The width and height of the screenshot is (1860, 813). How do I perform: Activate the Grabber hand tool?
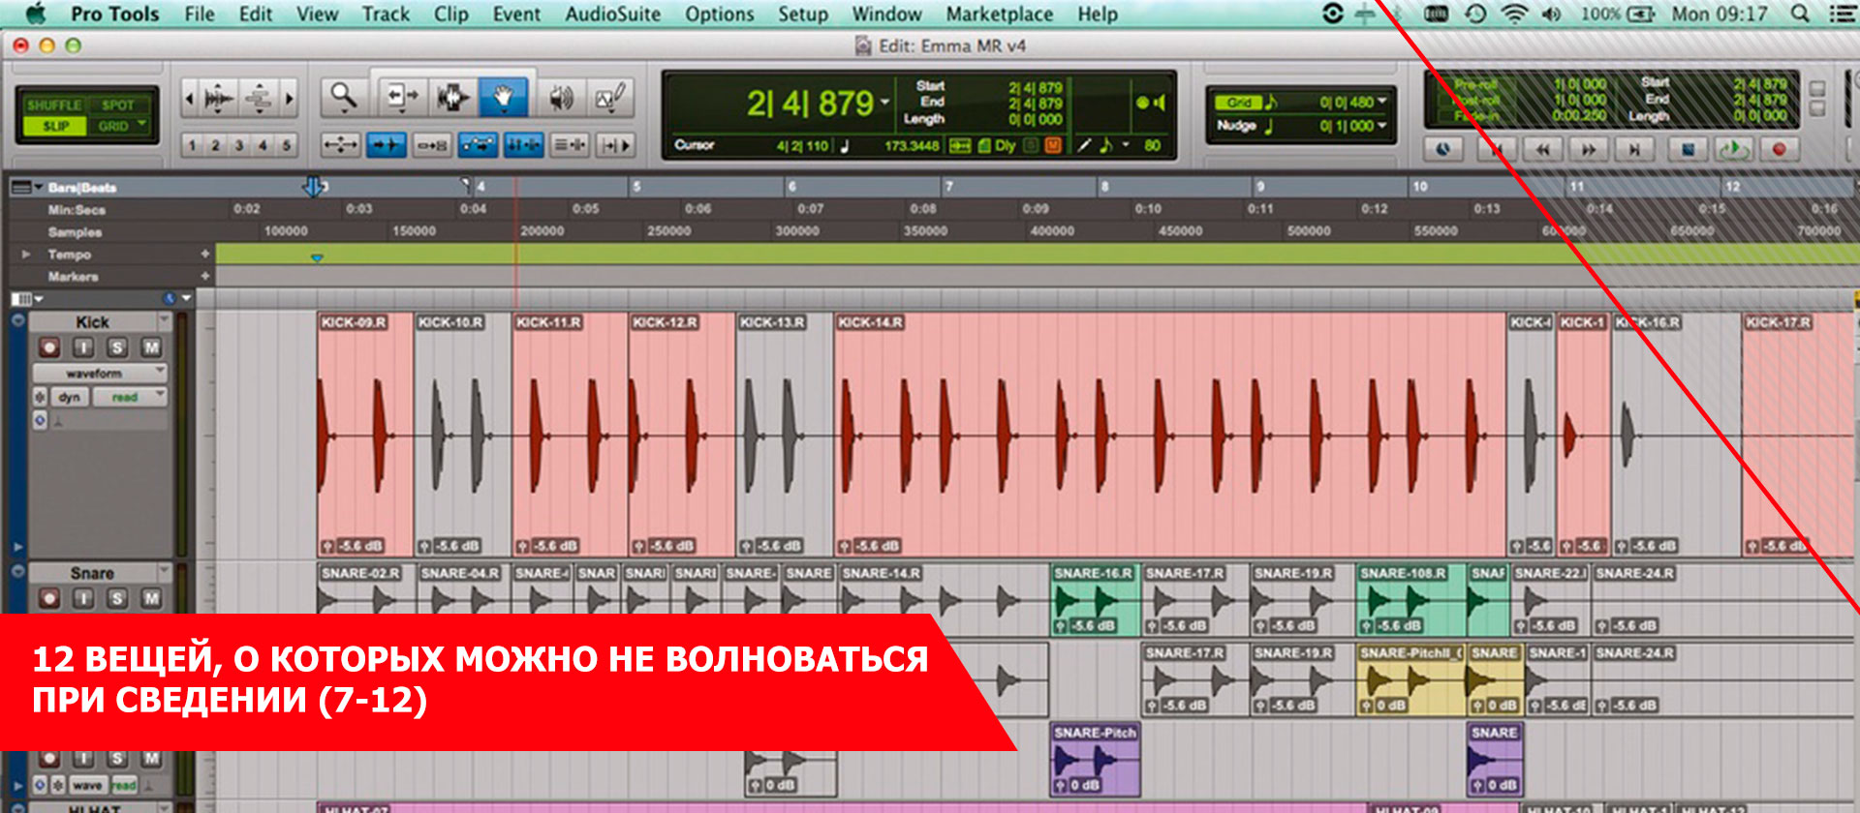click(x=503, y=97)
